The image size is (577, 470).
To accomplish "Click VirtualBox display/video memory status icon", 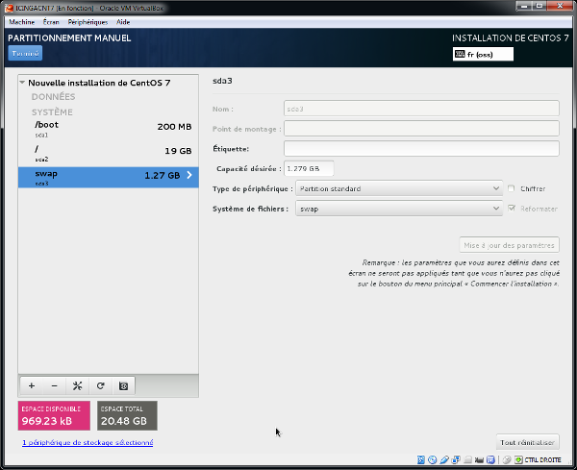I will [x=479, y=459].
